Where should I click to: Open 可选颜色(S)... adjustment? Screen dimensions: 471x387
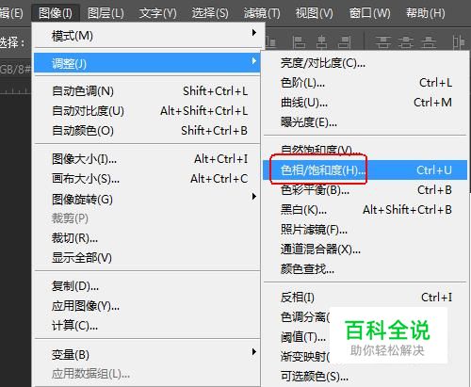365,377
